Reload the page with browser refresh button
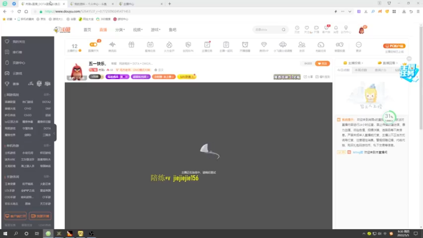This screenshot has height=238, width=423. tap(19, 12)
